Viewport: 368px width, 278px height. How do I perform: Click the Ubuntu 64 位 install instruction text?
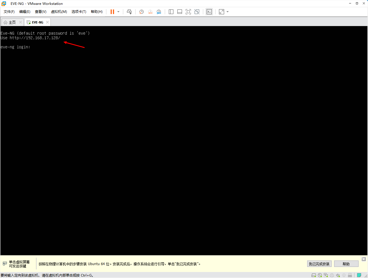pyautogui.click(x=120, y=264)
